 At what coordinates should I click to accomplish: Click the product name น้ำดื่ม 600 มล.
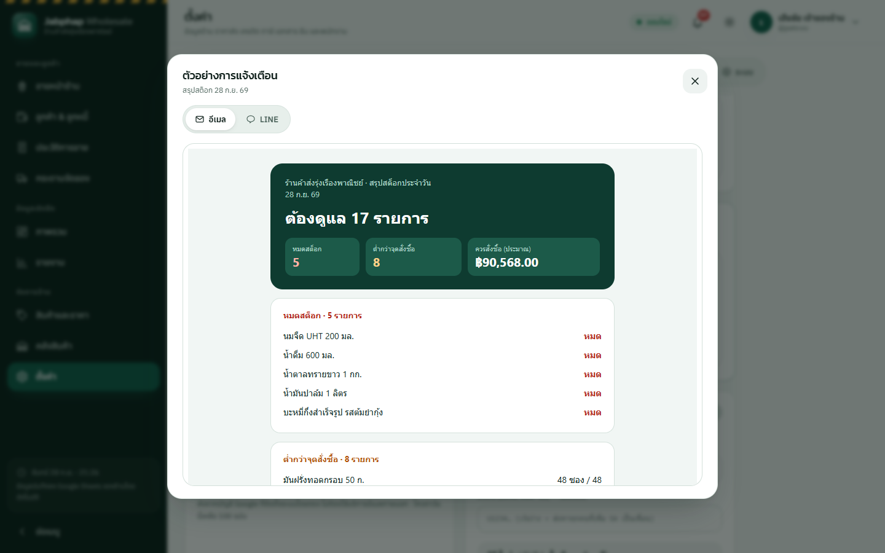pos(309,355)
